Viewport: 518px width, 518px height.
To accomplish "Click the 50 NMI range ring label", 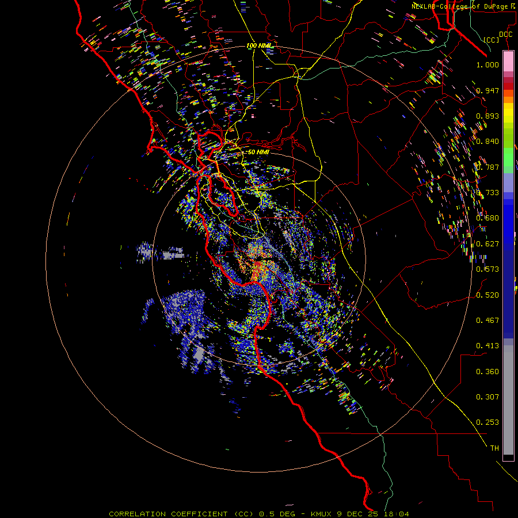I will pyautogui.click(x=258, y=152).
